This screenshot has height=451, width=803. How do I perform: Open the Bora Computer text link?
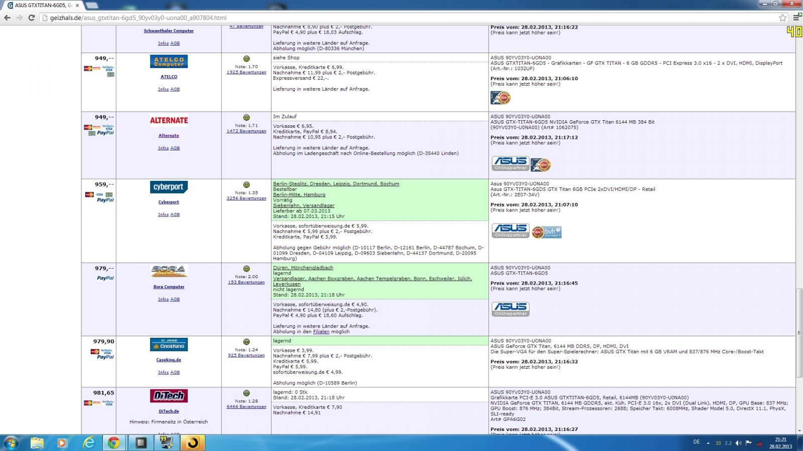169,287
